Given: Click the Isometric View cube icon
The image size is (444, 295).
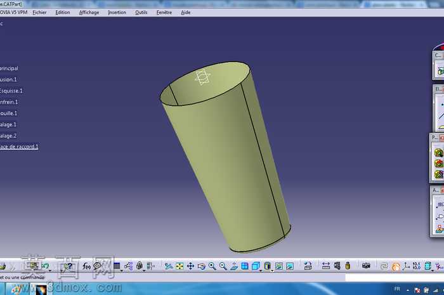Looking at the screenshot, I should coord(256,266).
